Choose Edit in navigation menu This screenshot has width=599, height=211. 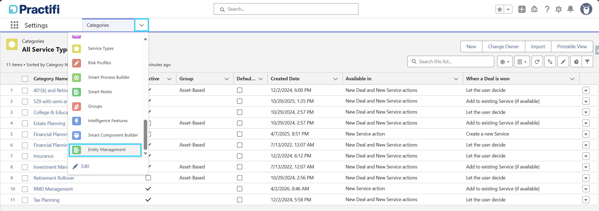(x=85, y=166)
